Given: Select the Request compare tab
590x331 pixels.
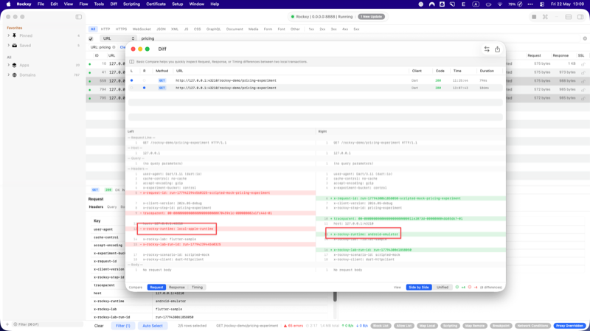Looking at the screenshot, I should click(x=156, y=288).
